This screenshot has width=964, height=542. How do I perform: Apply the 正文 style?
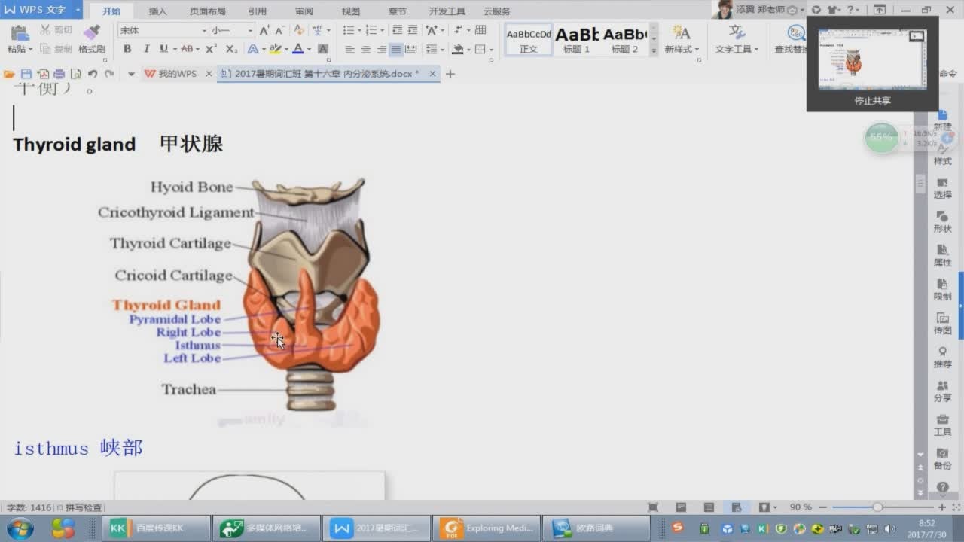point(529,39)
